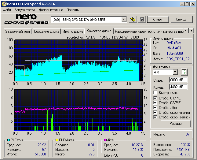This screenshot has width=197, height=160.
Task: Click the drive options tools icon
Action: [x=133, y=19]
